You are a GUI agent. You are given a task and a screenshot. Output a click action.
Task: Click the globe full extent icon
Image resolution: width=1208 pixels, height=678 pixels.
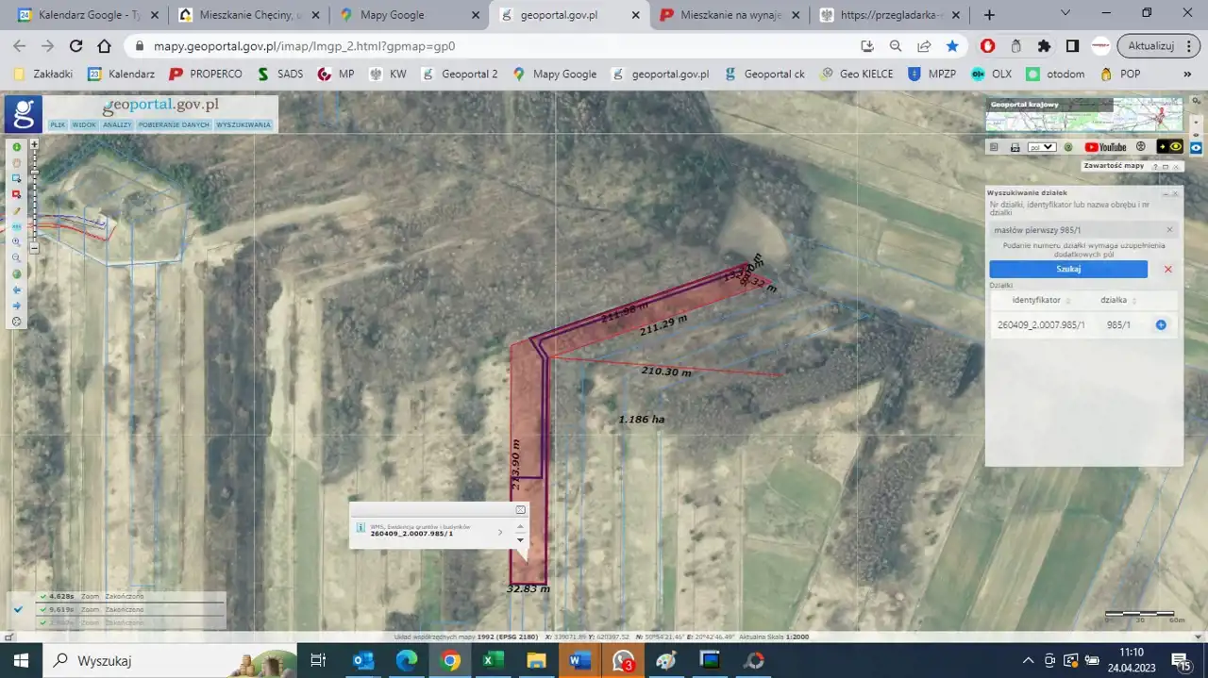click(x=16, y=273)
